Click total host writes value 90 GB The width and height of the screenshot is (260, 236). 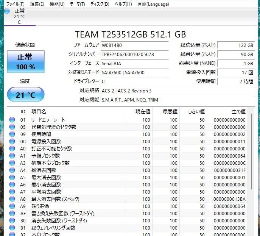(x=236, y=55)
